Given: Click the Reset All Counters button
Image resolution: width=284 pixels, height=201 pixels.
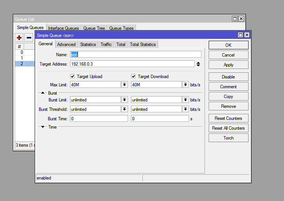Looking at the screenshot, I should pyautogui.click(x=228, y=128).
